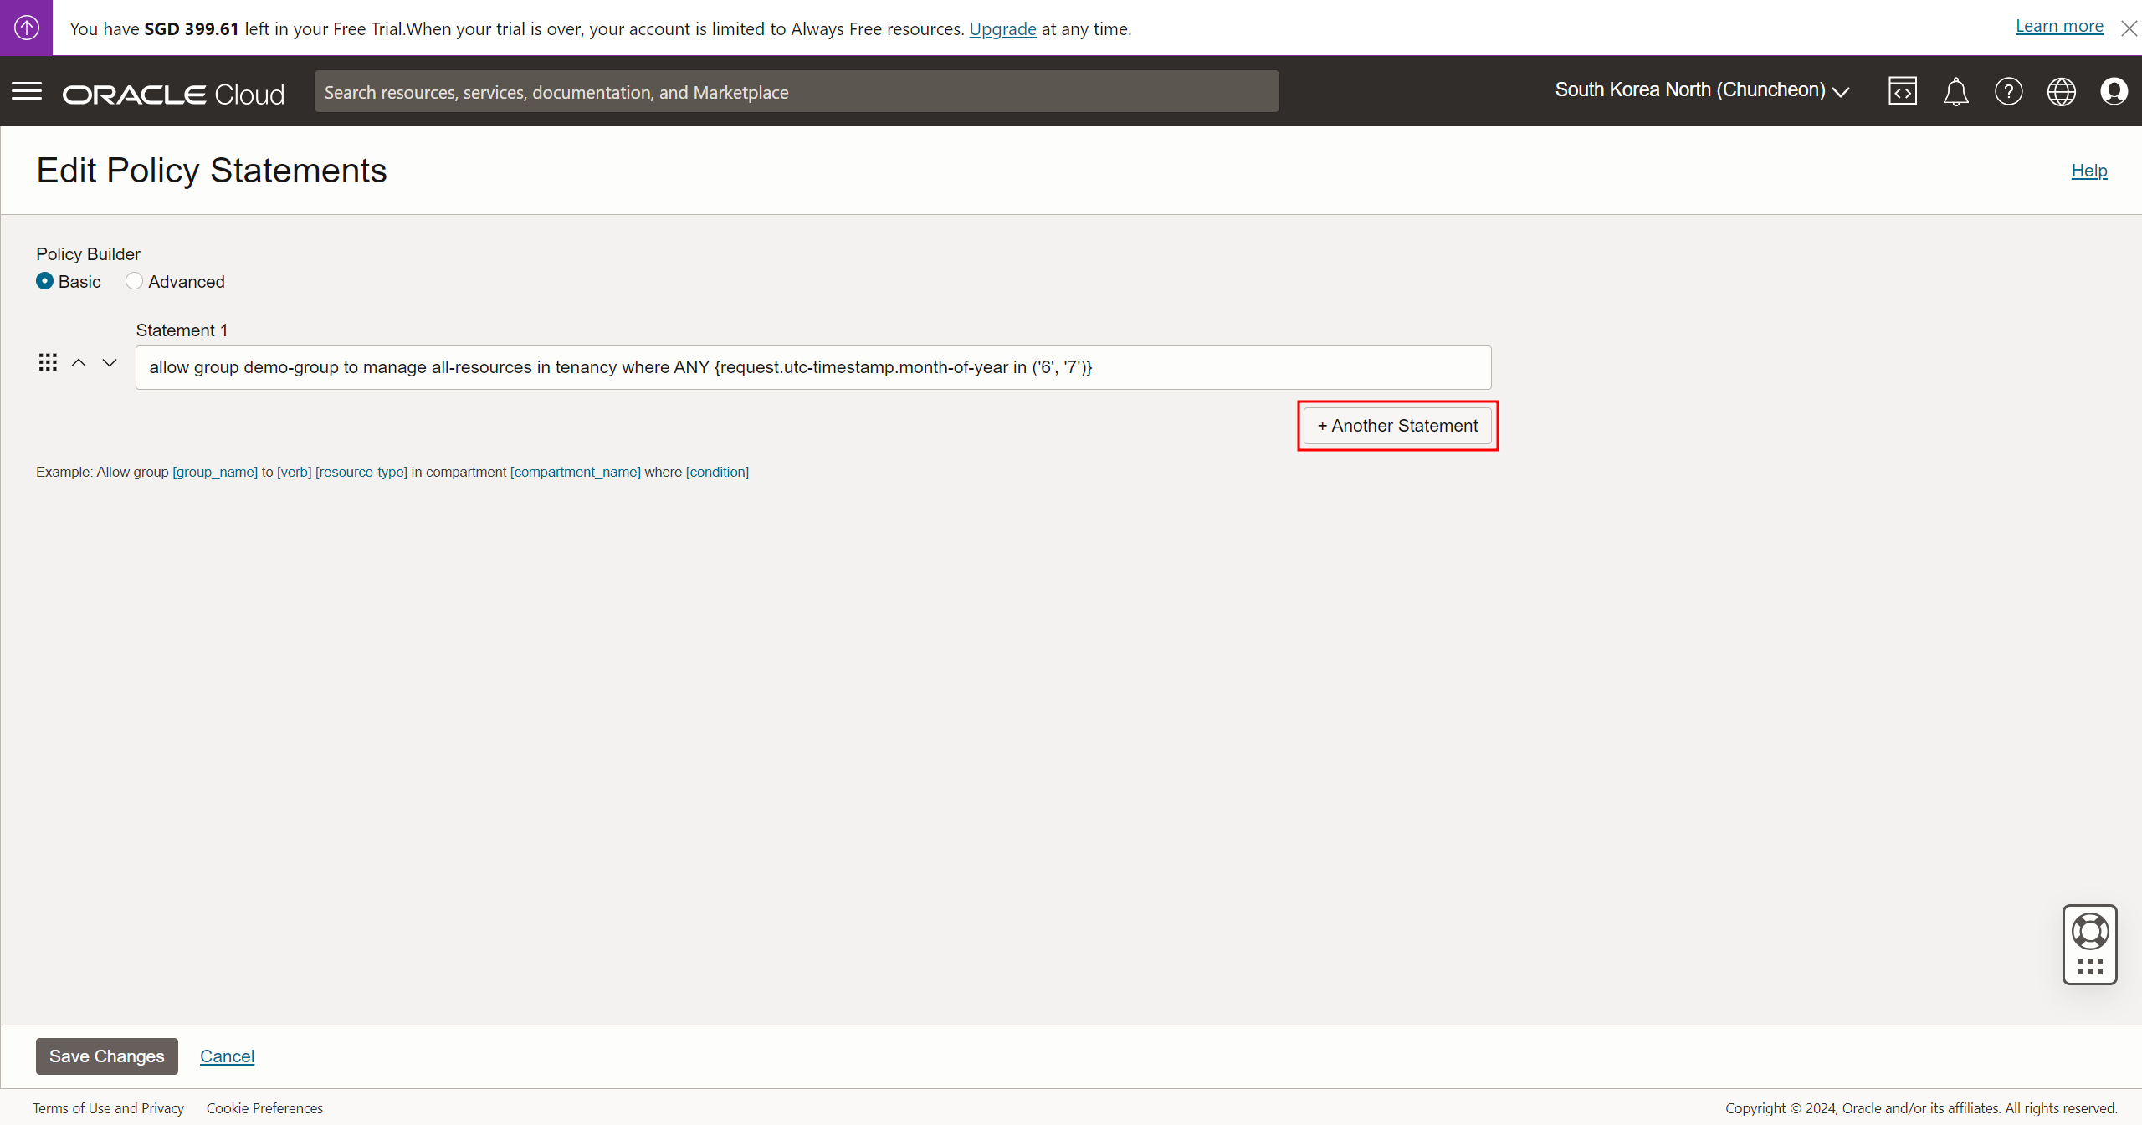Click the drag handle for Statement 1
Viewport: 2142px width, 1125px height.
48,362
